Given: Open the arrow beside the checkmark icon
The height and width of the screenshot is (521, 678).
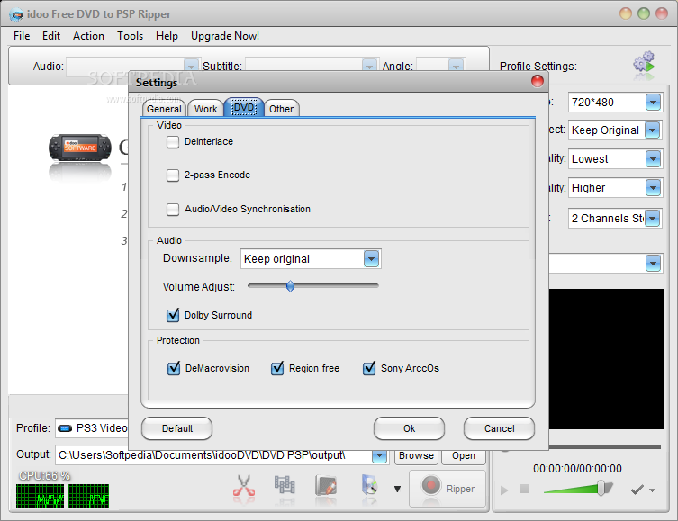Looking at the screenshot, I should [x=652, y=490].
